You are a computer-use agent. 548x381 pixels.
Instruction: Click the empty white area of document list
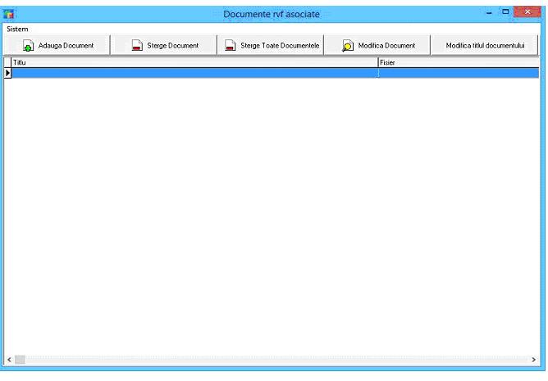271,213
